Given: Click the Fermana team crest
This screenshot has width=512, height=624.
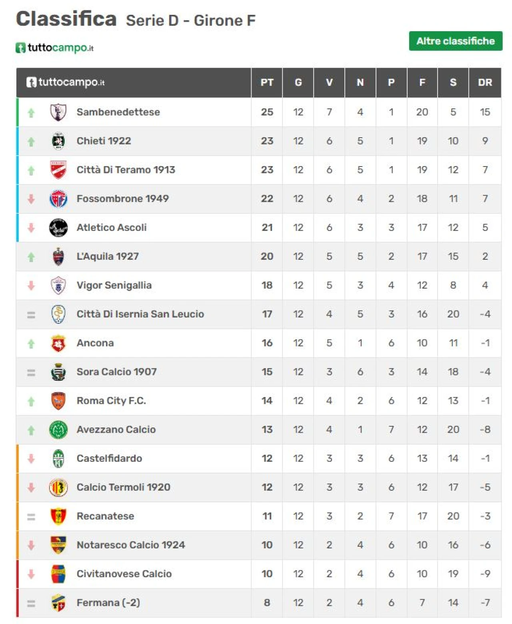Looking at the screenshot, I should [58, 602].
